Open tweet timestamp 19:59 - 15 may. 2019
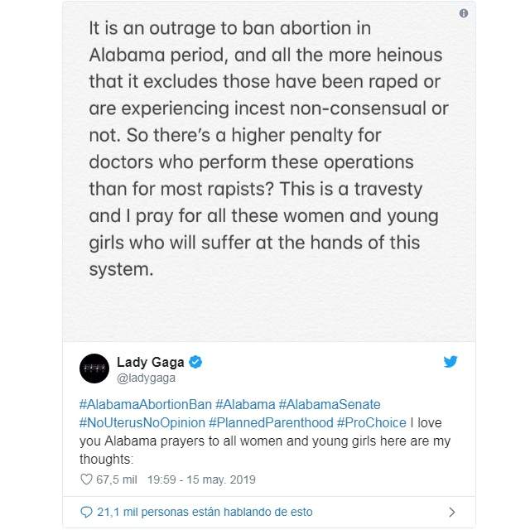The image size is (530, 530). tap(201, 479)
